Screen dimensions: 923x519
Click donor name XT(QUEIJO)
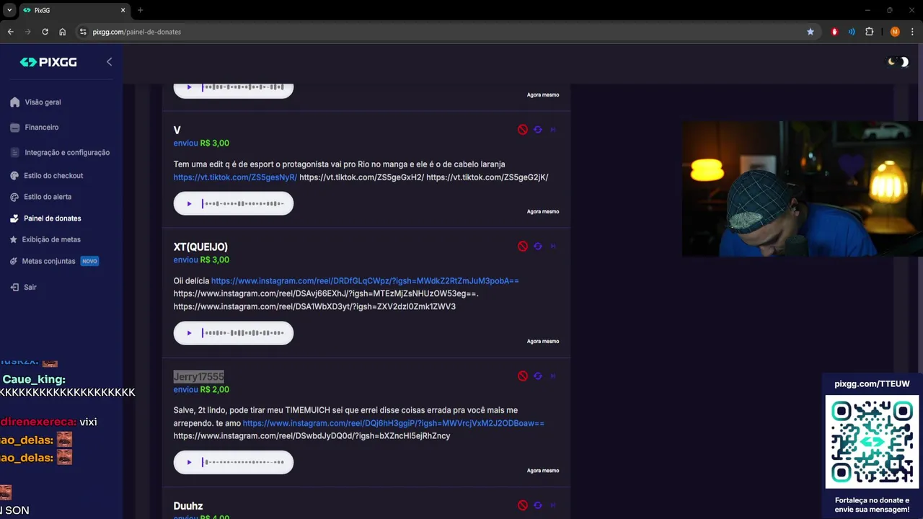(x=200, y=247)
